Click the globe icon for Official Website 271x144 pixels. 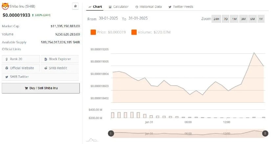7,68
